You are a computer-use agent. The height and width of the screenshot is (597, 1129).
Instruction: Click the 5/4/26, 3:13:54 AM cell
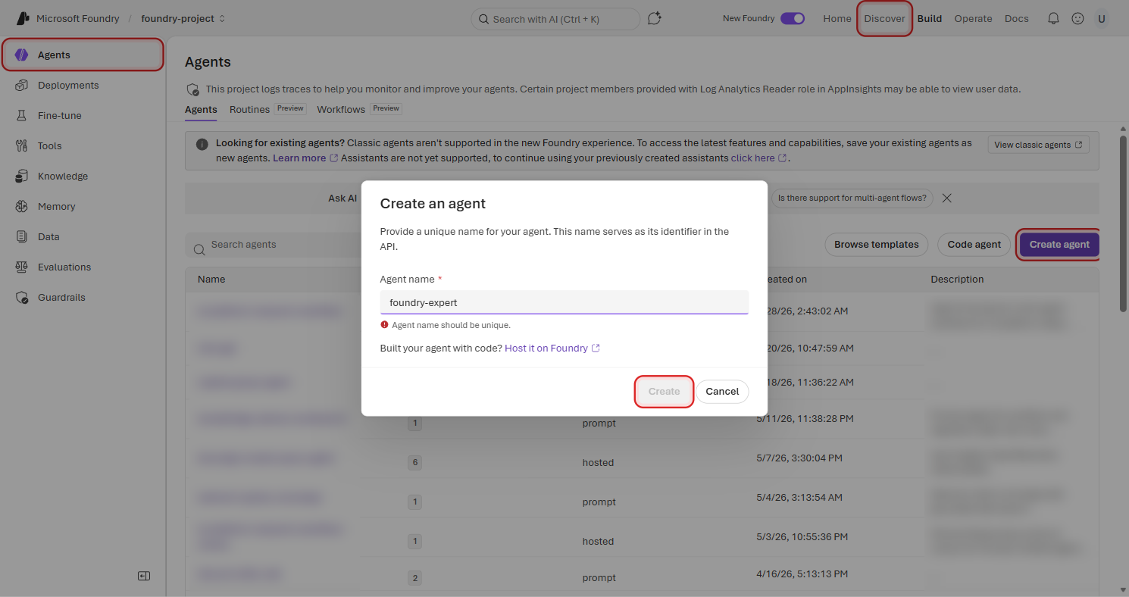point(799,497)
